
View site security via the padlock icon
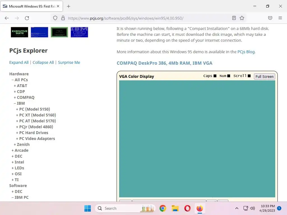pyautogui.click(x=63, y=18)
